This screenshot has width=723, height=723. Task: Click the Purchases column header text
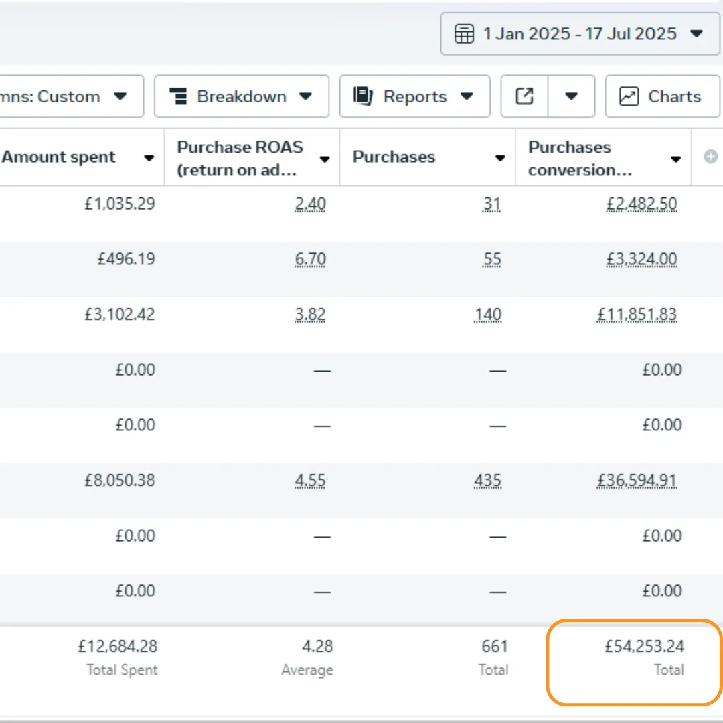394,157
